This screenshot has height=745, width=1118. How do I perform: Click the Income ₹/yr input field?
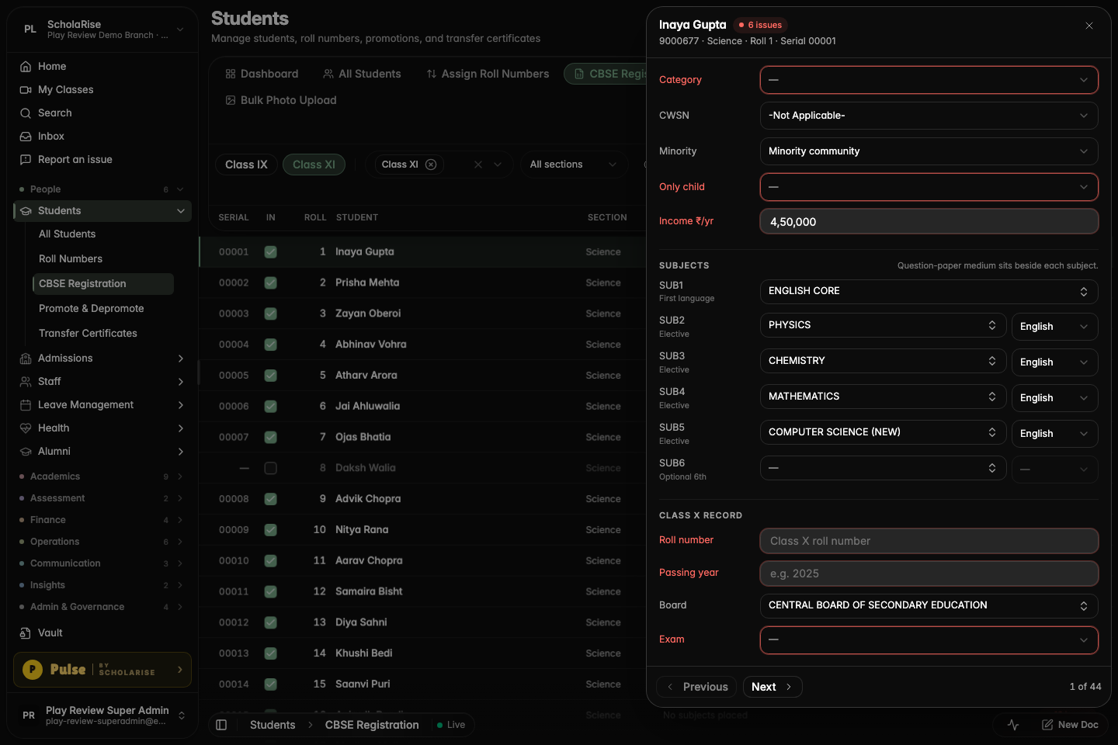point(929,221)
